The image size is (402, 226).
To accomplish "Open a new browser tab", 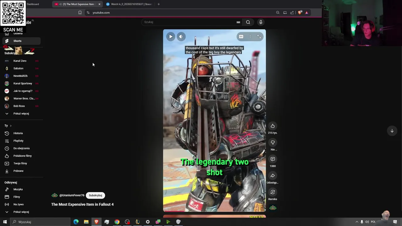I will (159, 4).
